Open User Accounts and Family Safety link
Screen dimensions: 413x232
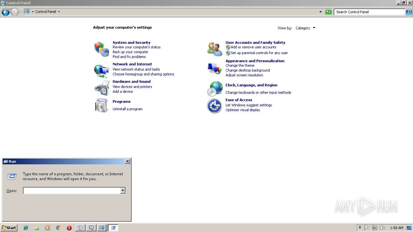click(x=255, y=43)
